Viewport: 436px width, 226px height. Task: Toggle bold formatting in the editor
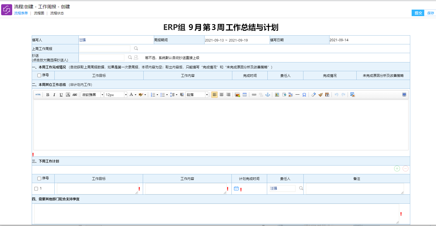(x=48, y=95)
